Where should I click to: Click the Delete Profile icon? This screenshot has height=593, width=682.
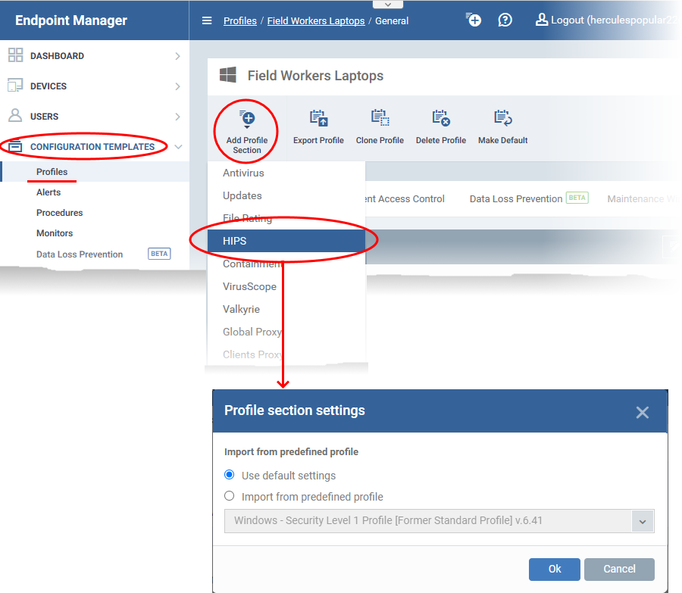[x=441, y=118]
